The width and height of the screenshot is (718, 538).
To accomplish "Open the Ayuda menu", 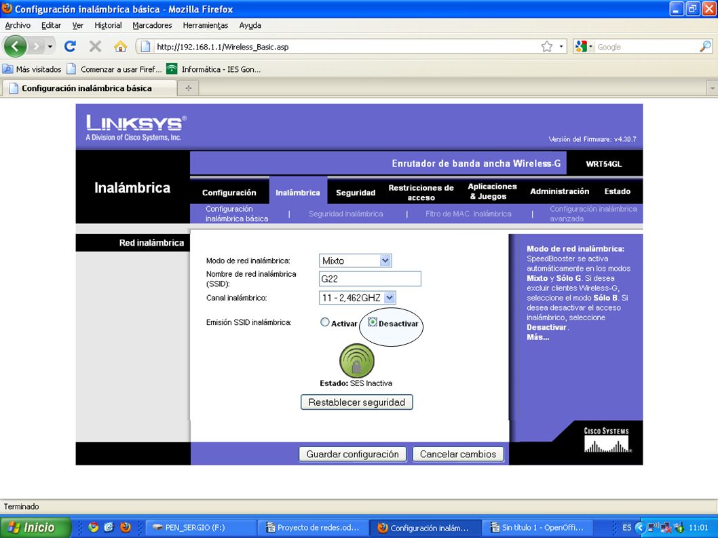I will [250, 25].
